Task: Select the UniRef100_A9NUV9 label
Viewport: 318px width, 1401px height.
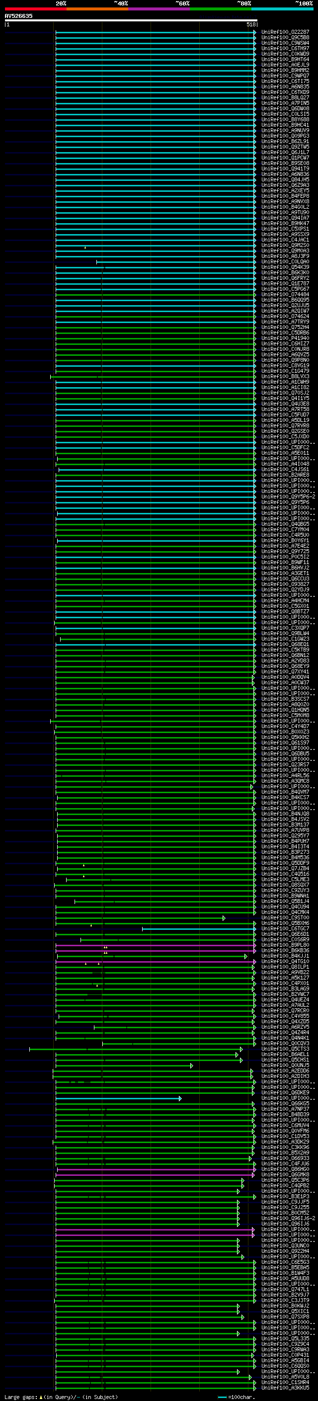Action: click(285, 131)
